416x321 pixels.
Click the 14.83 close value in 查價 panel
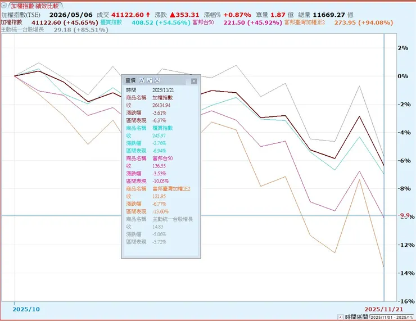[x=157, y=227]
